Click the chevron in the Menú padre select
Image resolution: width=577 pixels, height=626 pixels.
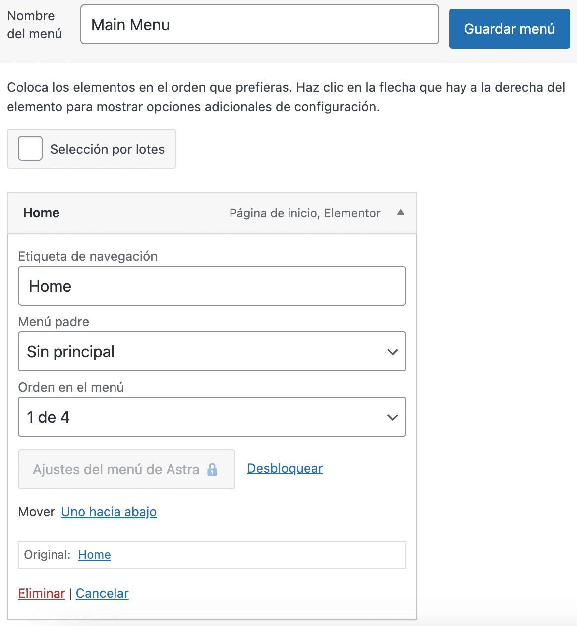(392, 352)
